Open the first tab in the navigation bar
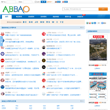Viewport: 110px width, 110px height. tap(7, 17)
